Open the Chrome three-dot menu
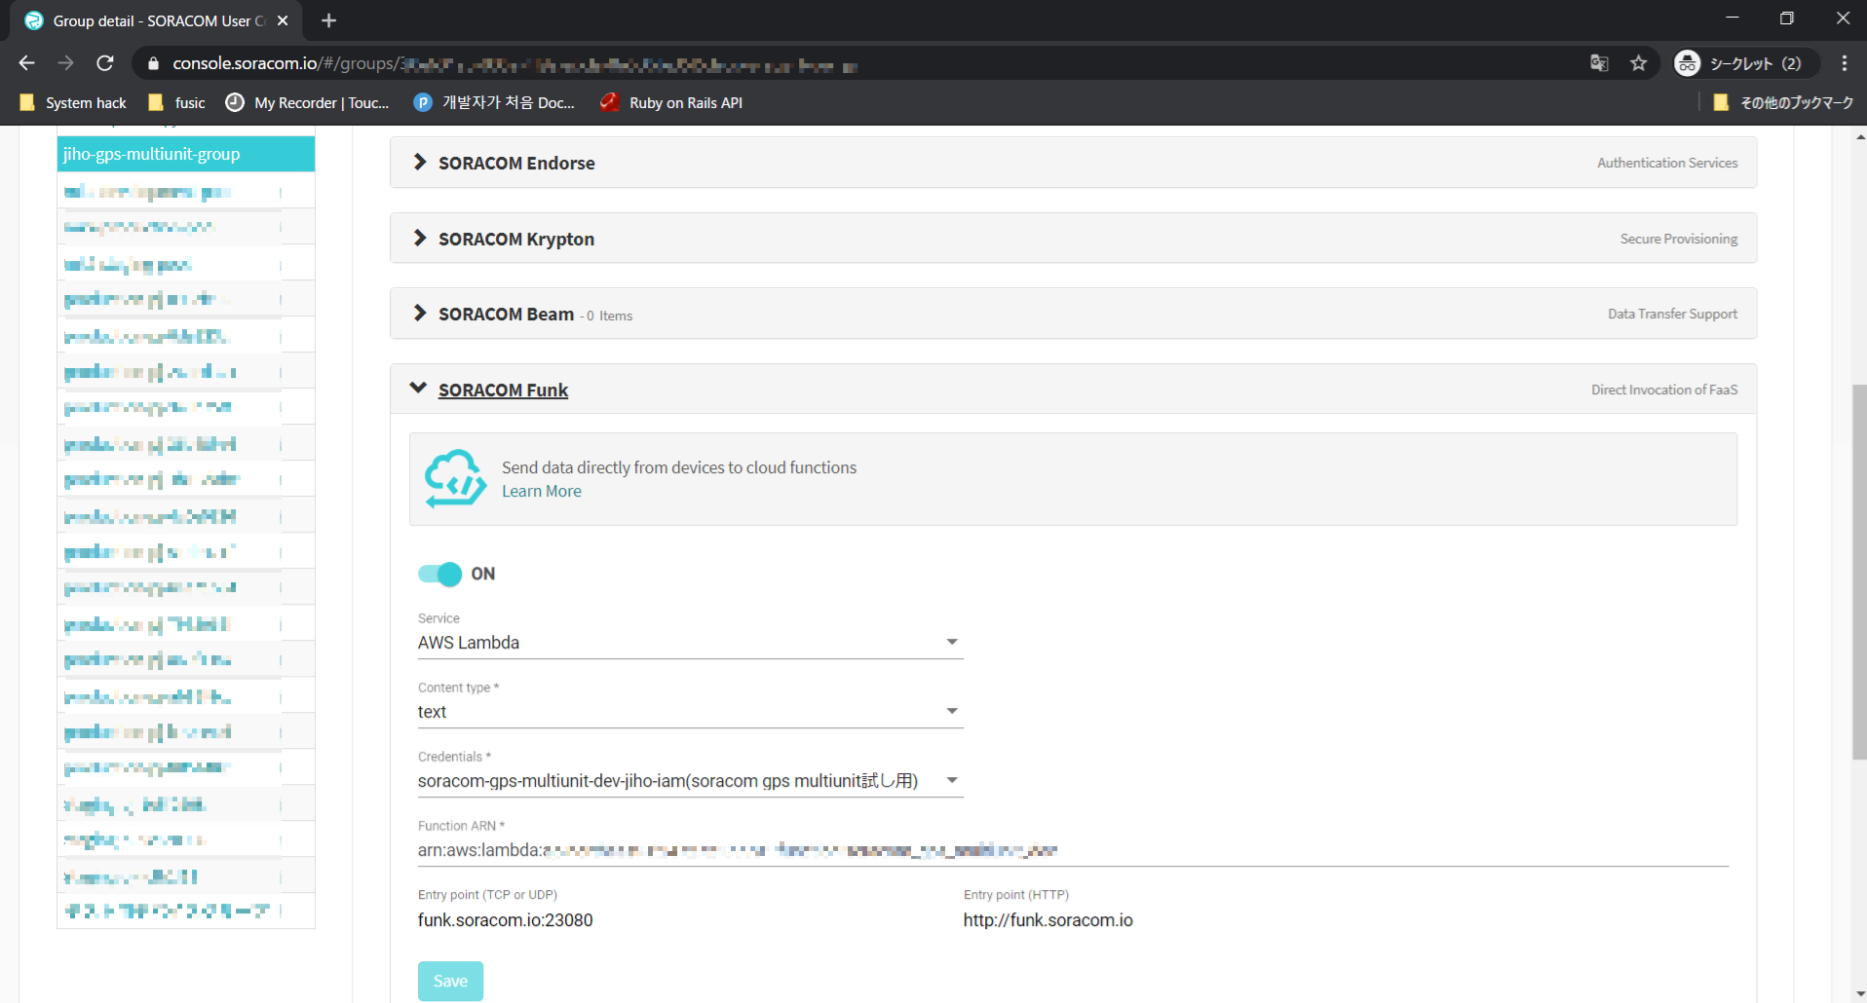 1844,63
